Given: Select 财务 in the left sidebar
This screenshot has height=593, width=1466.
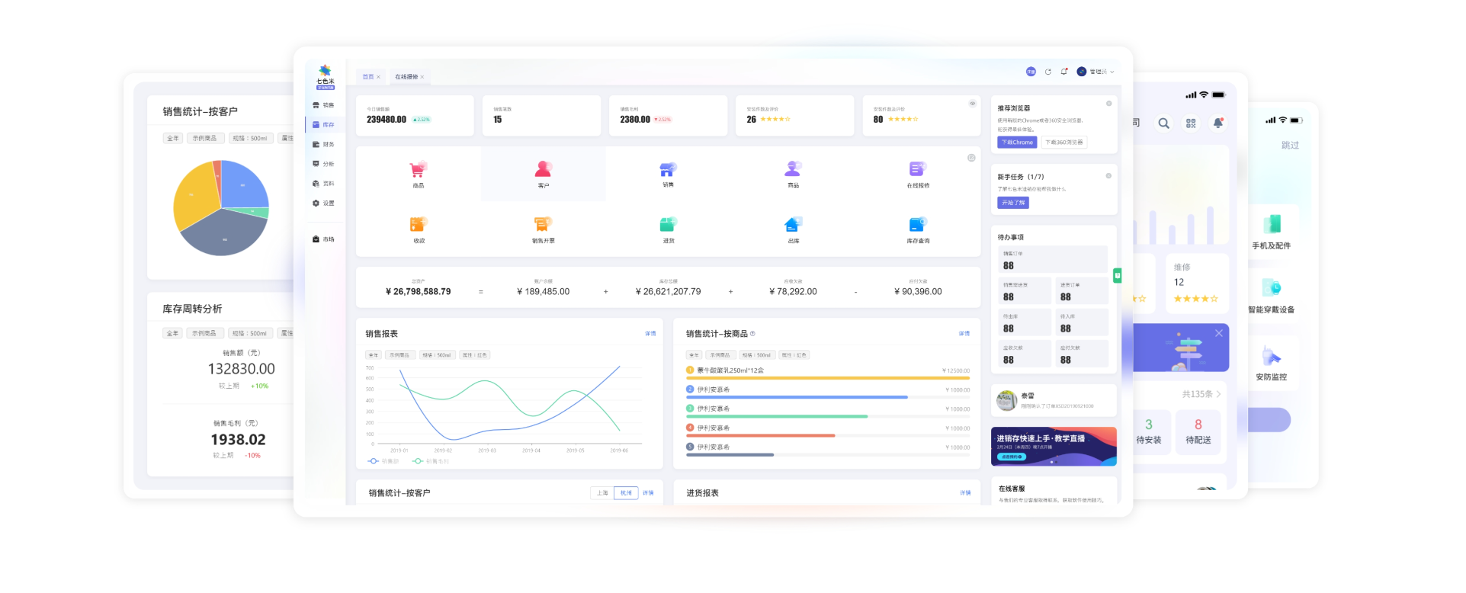Looking at the screenshot, I should click(324, 144).
